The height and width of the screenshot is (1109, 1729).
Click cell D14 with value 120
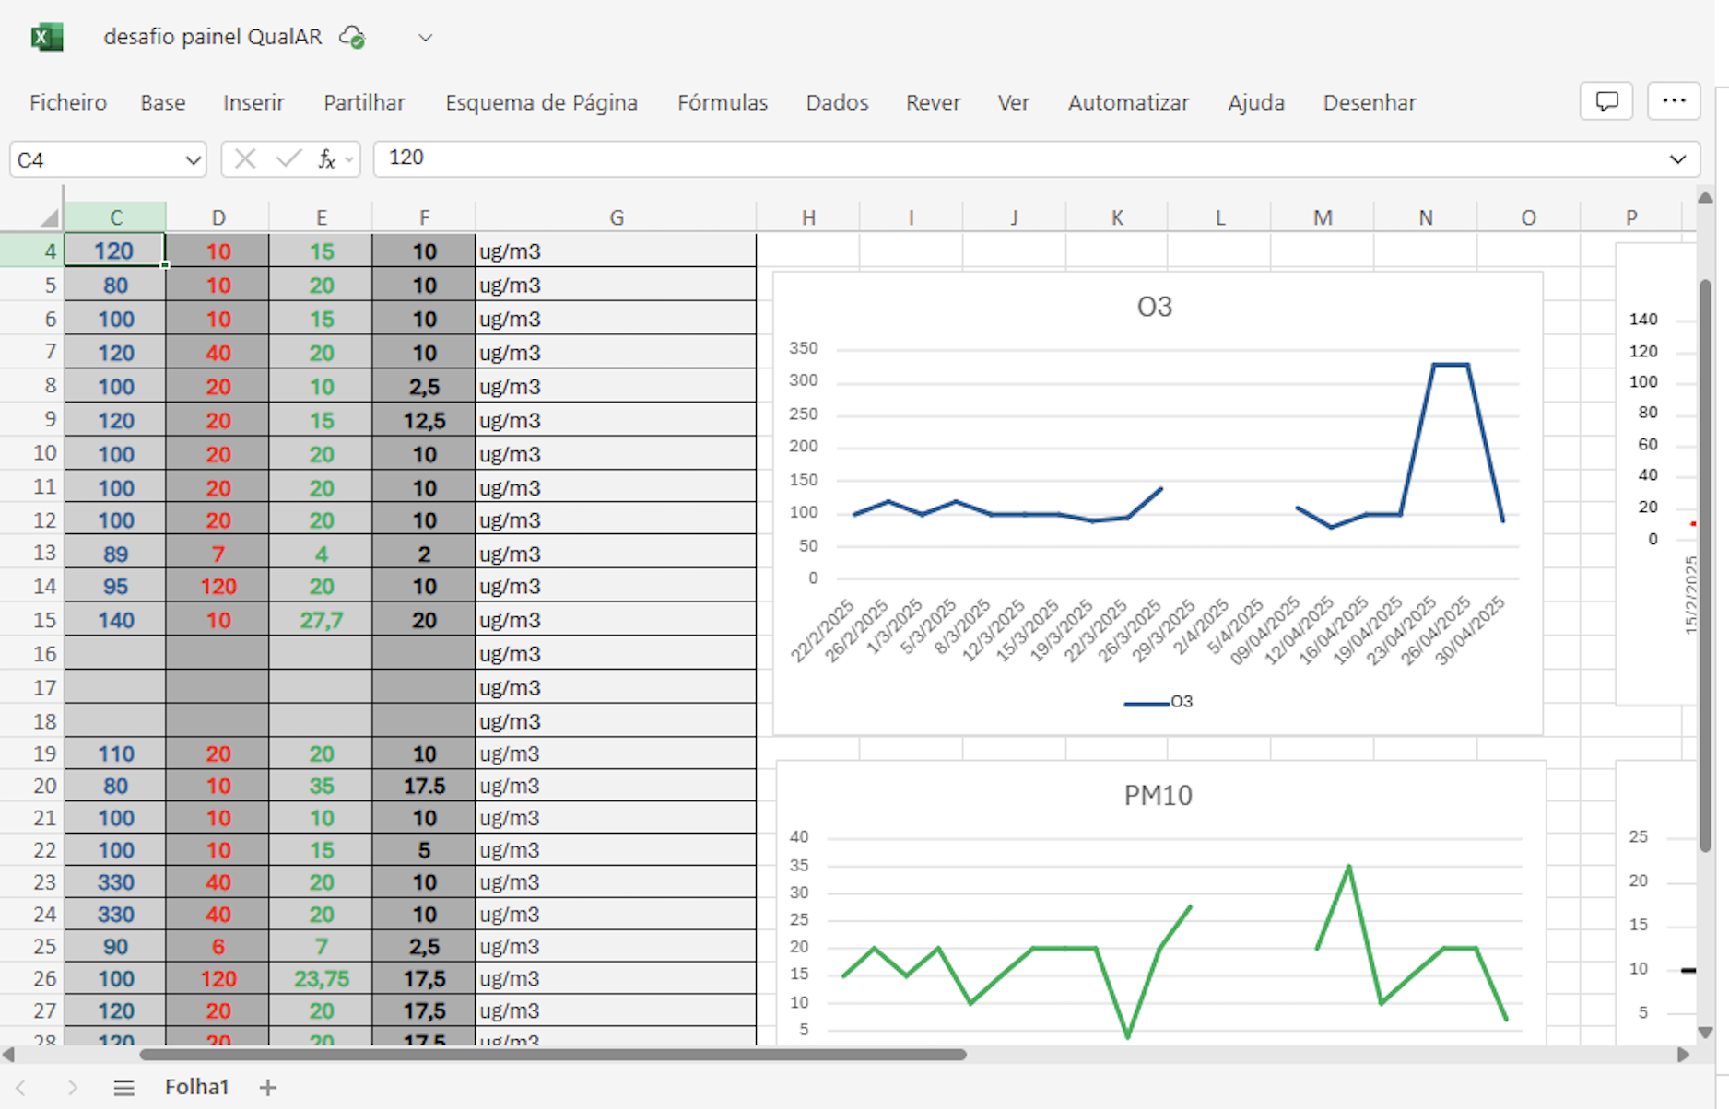pos(218,587)
